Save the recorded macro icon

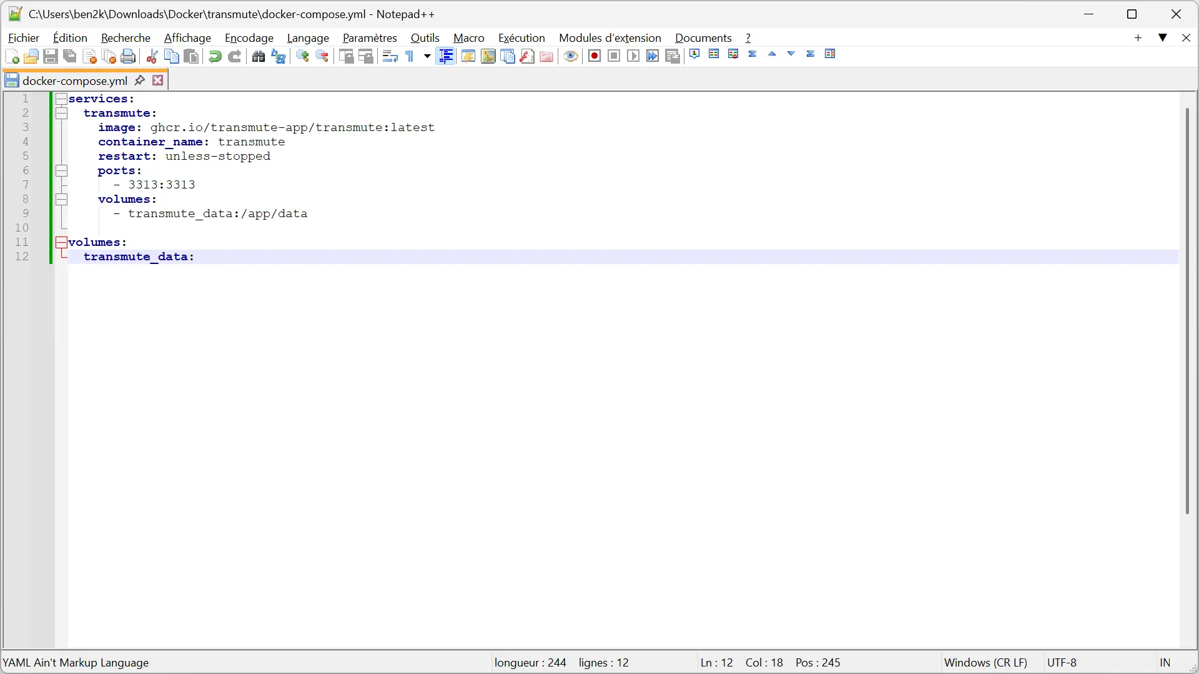click(673, 57)
